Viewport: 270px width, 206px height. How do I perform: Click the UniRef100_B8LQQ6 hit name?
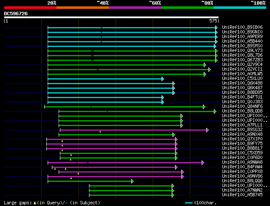pos(242,181)
